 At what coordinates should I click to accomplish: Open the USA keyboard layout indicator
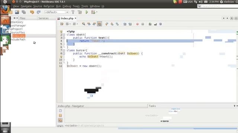point(188,2)
